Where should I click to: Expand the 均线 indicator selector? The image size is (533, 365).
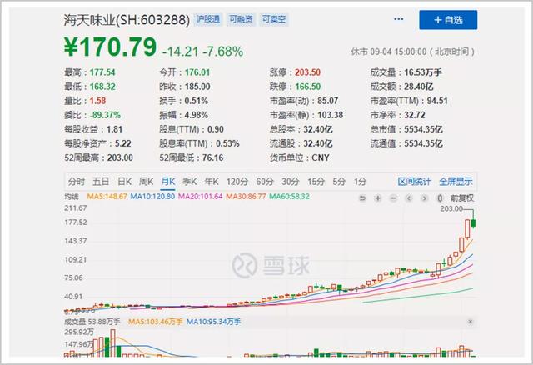(72, 197)
